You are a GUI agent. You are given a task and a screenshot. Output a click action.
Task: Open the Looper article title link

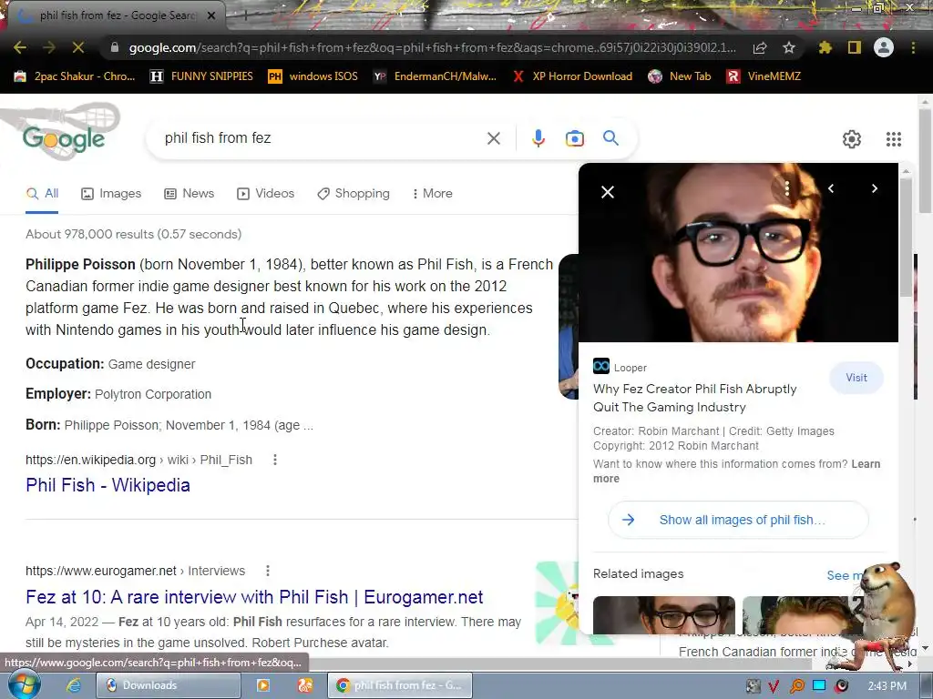tap(694, 398)
